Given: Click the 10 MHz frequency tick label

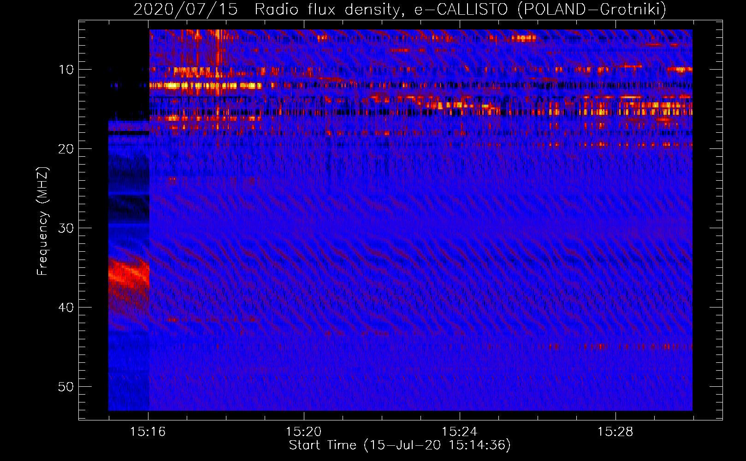Looking at the screenshot, I should [66, 70].
